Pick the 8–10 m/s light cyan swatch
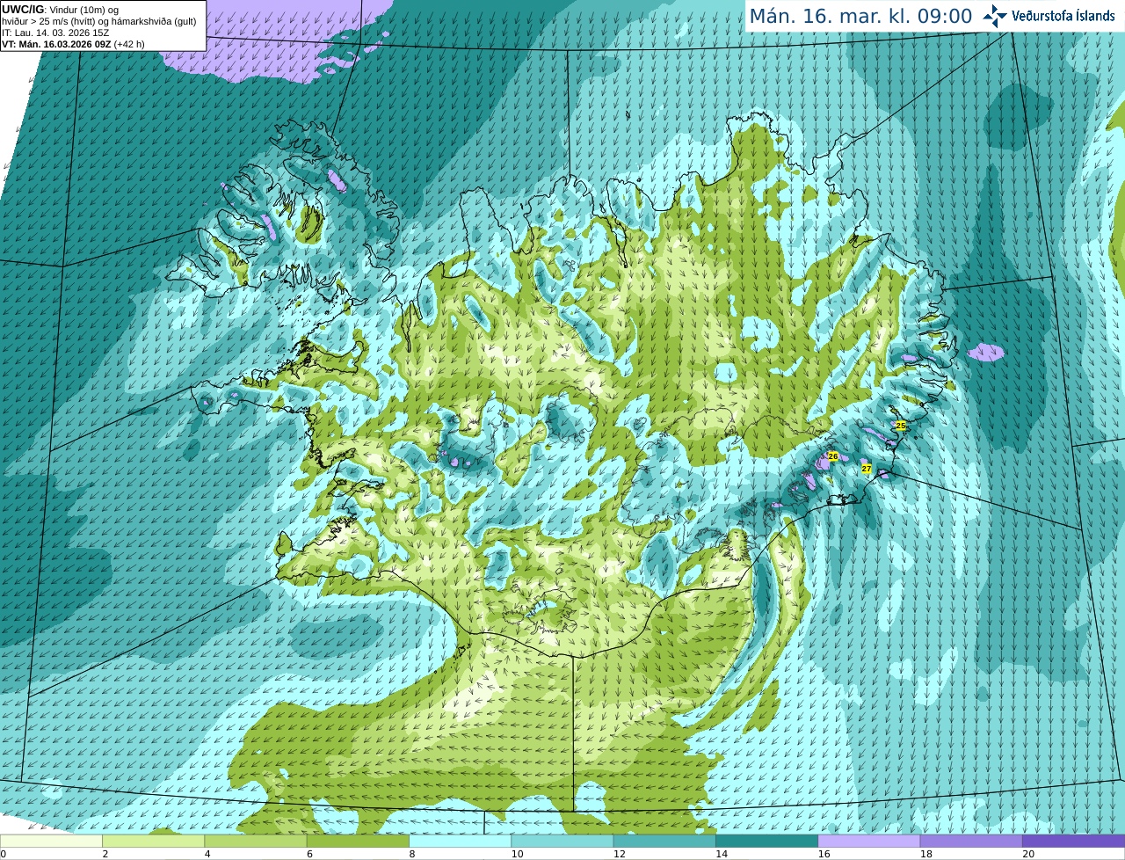Image resolution: width=1125 pixels, height=860 pixels. 460,841
